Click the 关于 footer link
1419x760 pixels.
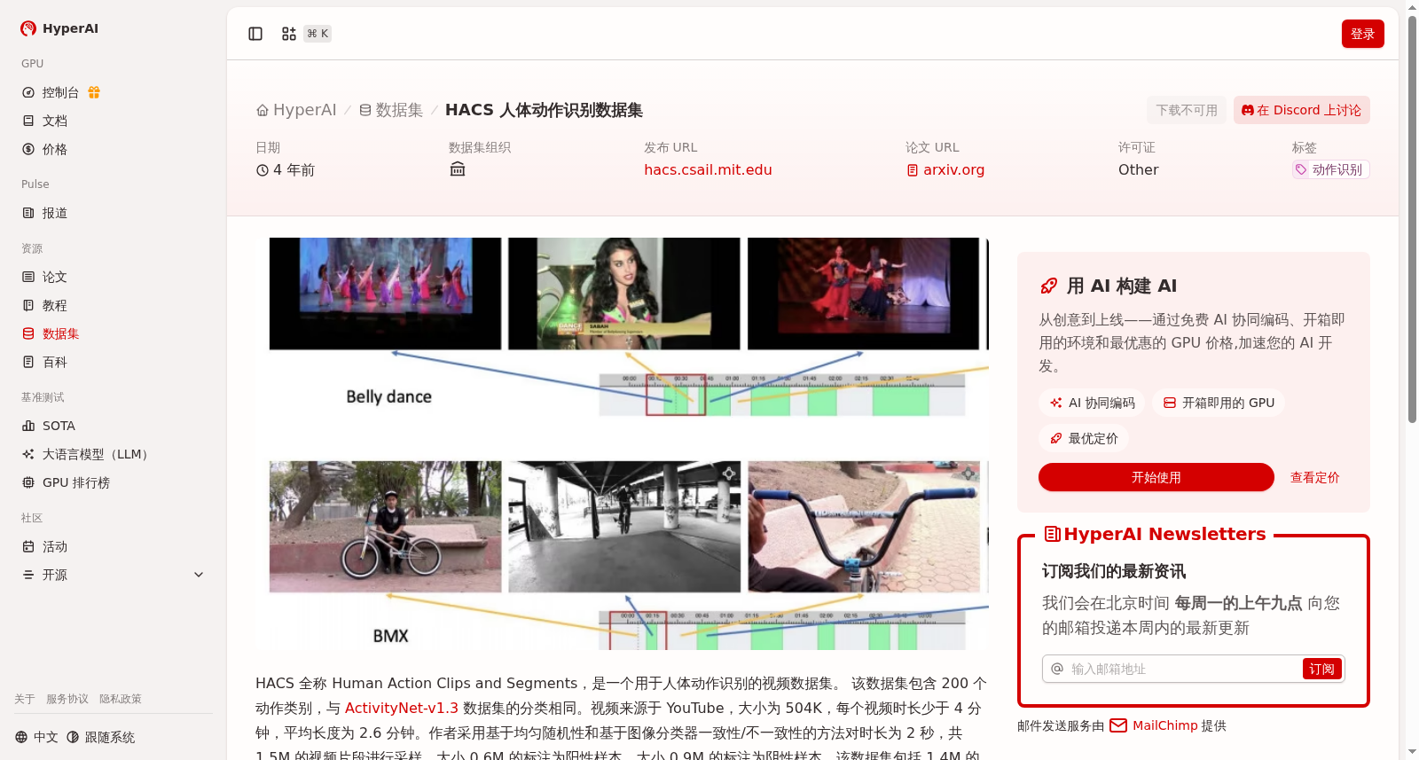[25, 699]
